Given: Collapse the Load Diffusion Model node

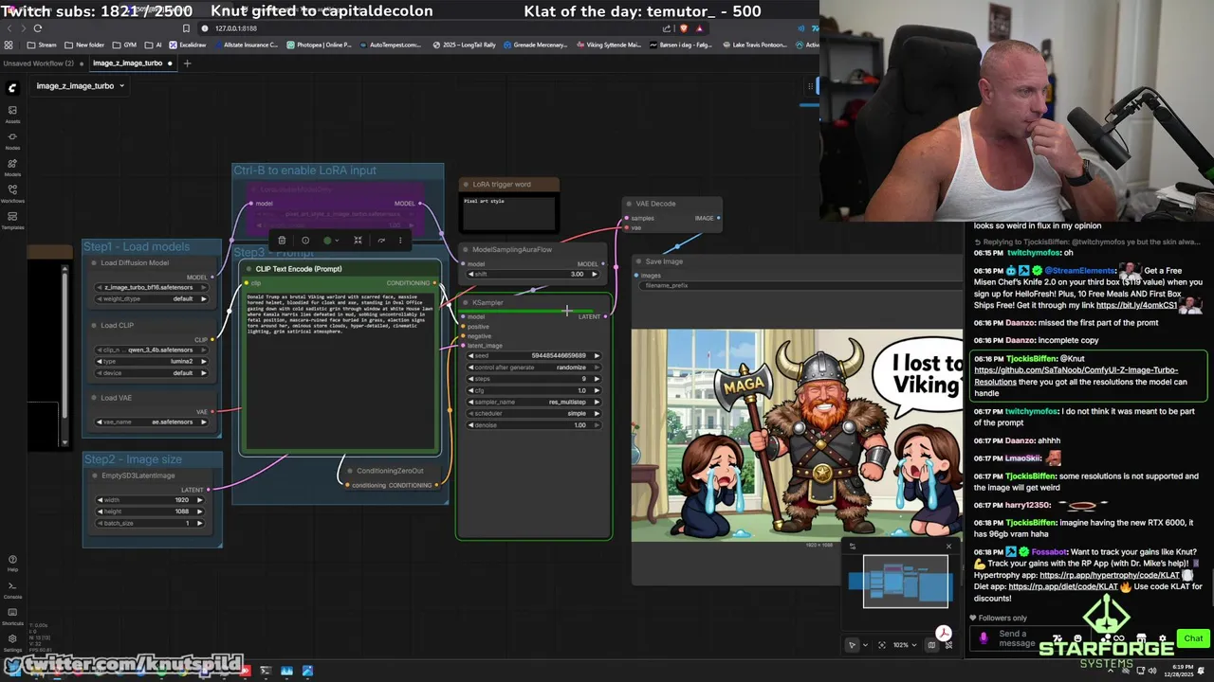Looking at the screenshot, I should (x=93, y=263).
